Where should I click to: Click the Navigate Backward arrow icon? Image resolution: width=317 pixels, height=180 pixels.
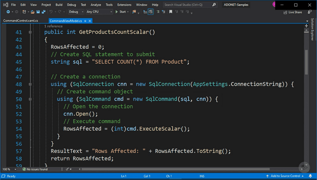click(x=8, y=12)
